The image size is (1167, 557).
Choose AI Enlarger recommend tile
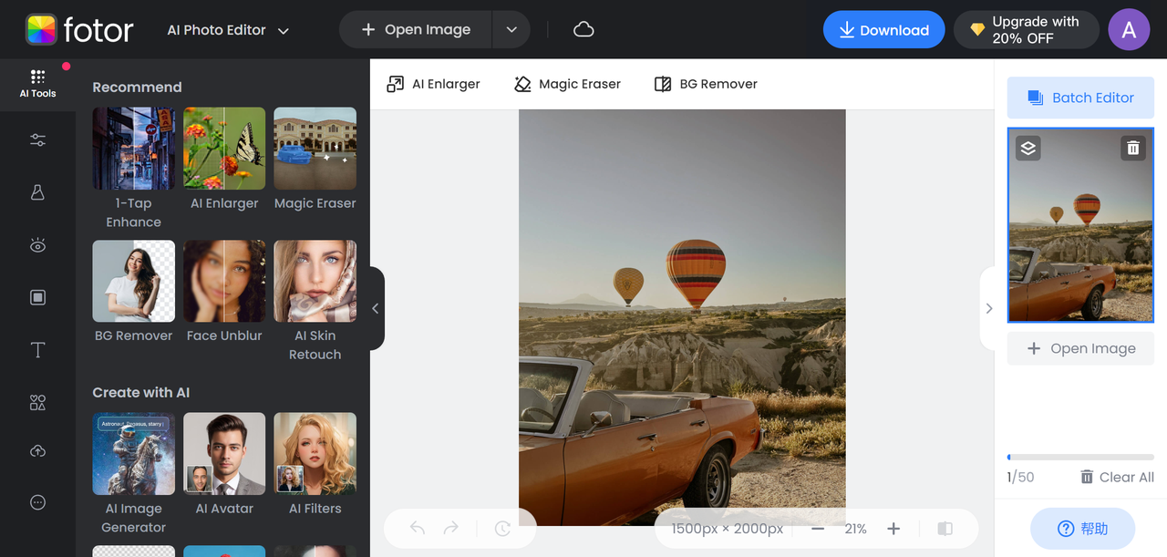tap(224, 160)
